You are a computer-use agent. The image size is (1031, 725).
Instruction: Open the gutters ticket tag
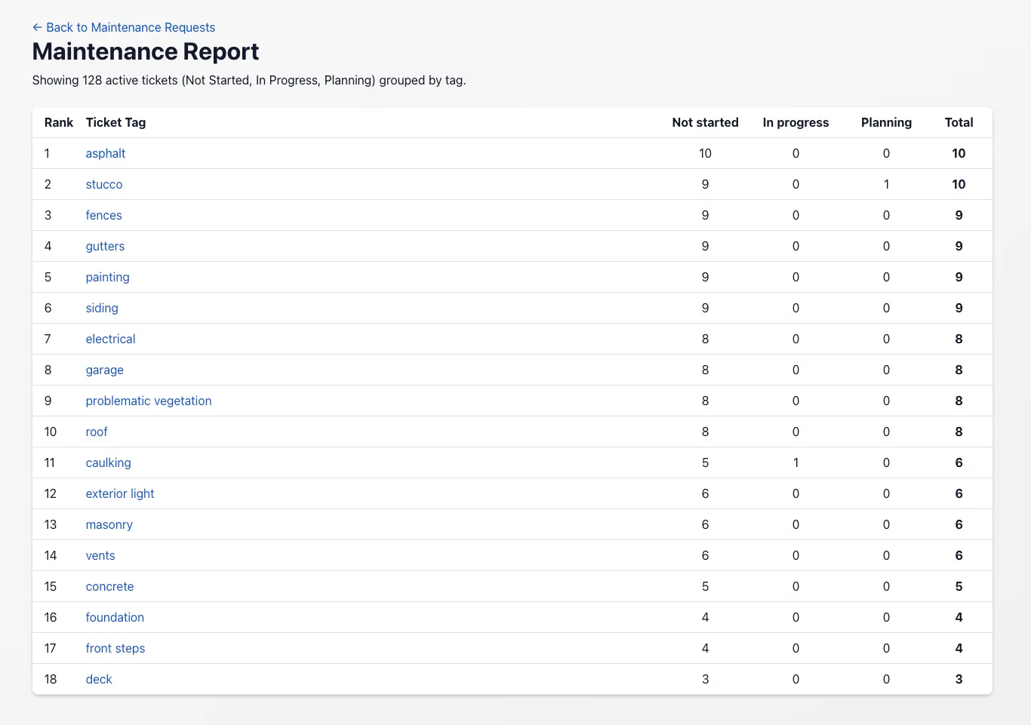coord(106,246)
